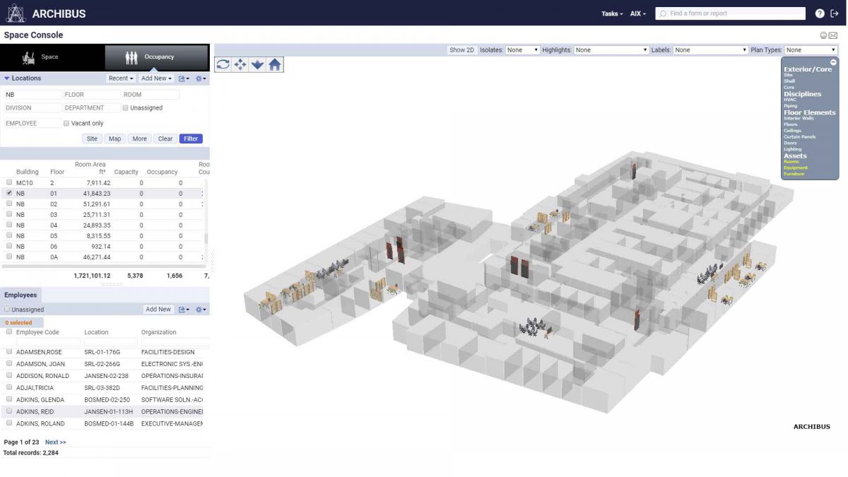The width and height of the screenshot is (848, 477).
Task: Open the Recent dropdown
Action: [x=121, y=78]
